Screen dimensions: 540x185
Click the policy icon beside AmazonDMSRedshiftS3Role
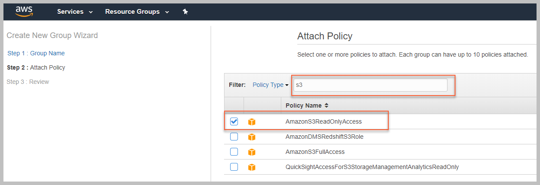click(x=252, y=137)
